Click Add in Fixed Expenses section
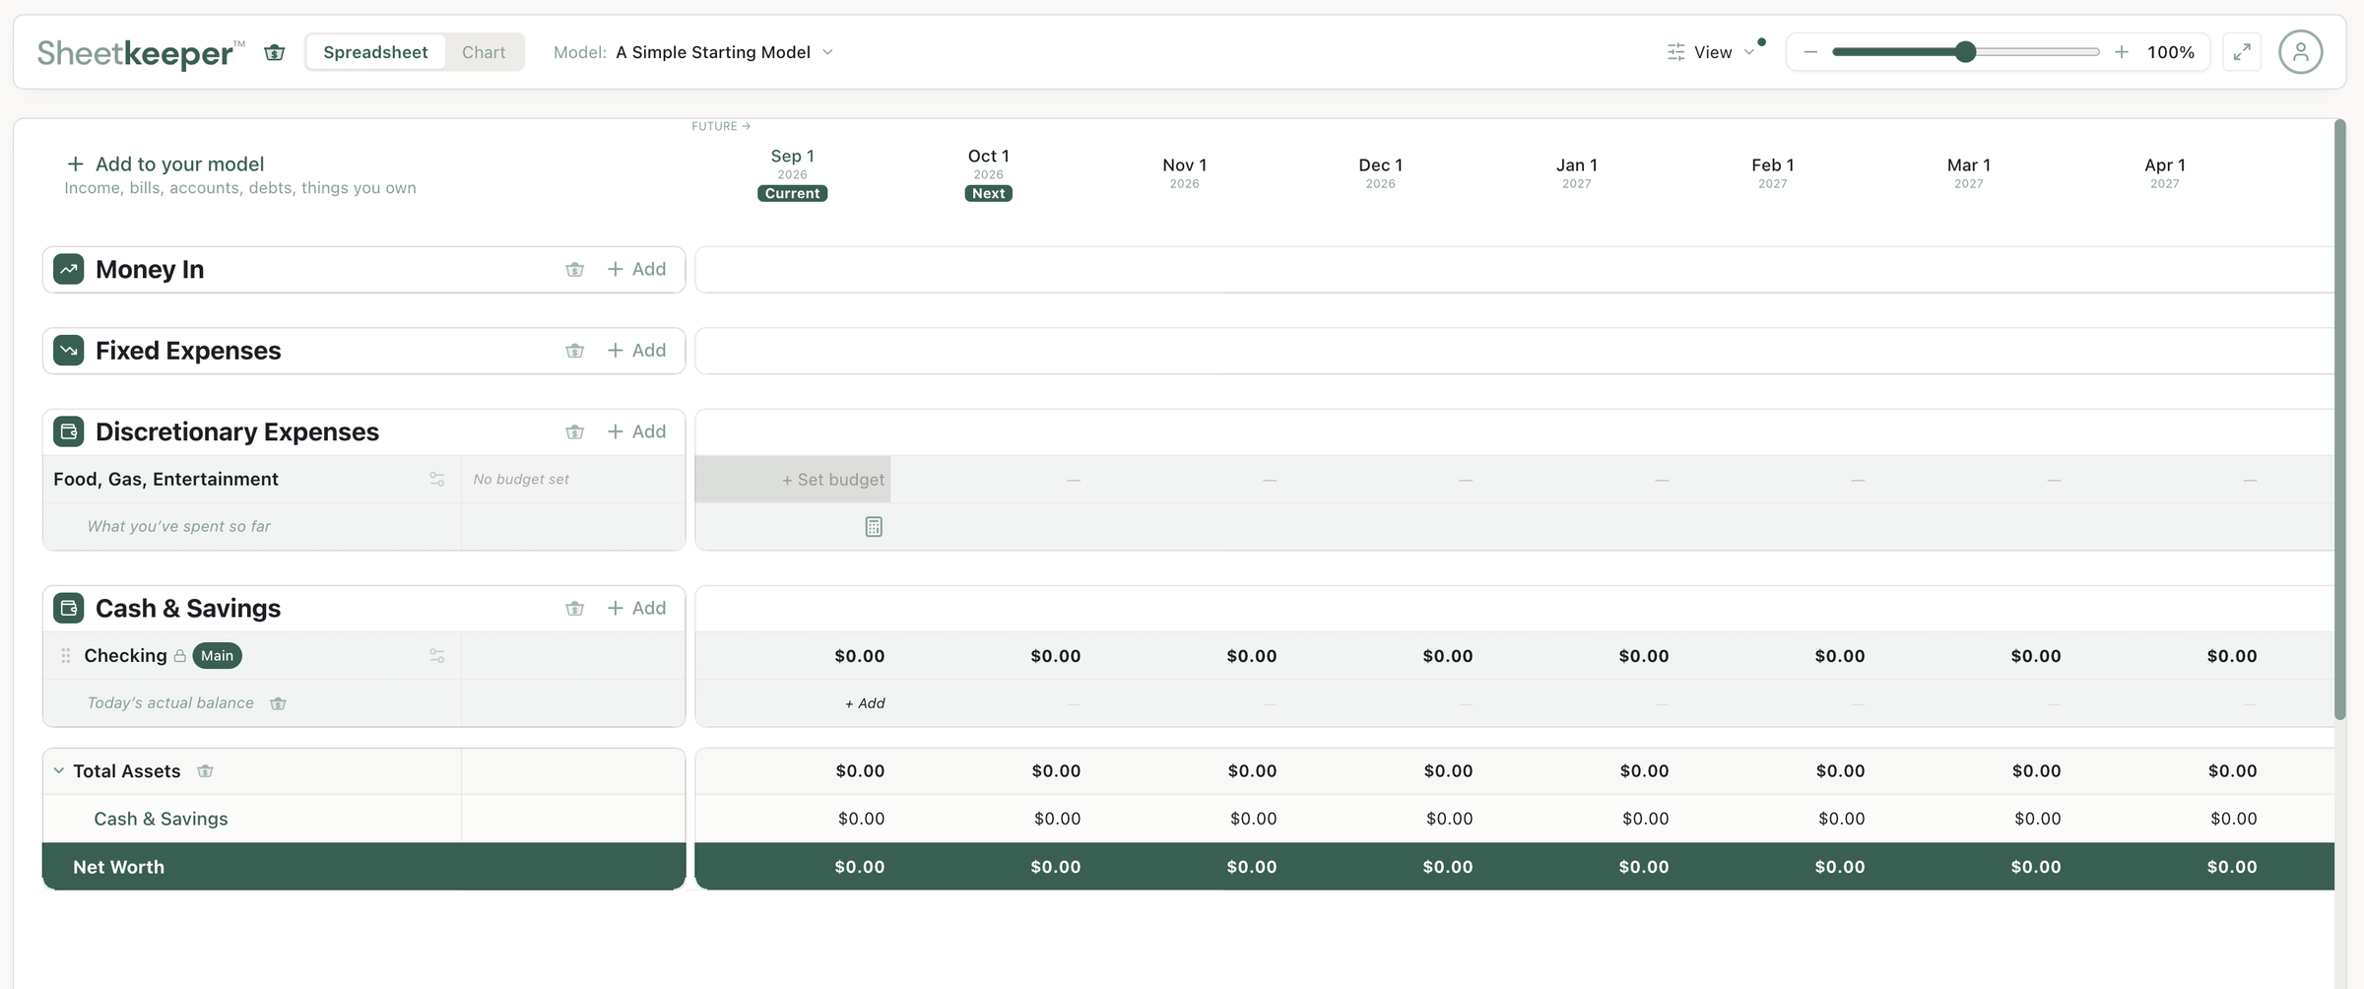 (x=636, y=351)
